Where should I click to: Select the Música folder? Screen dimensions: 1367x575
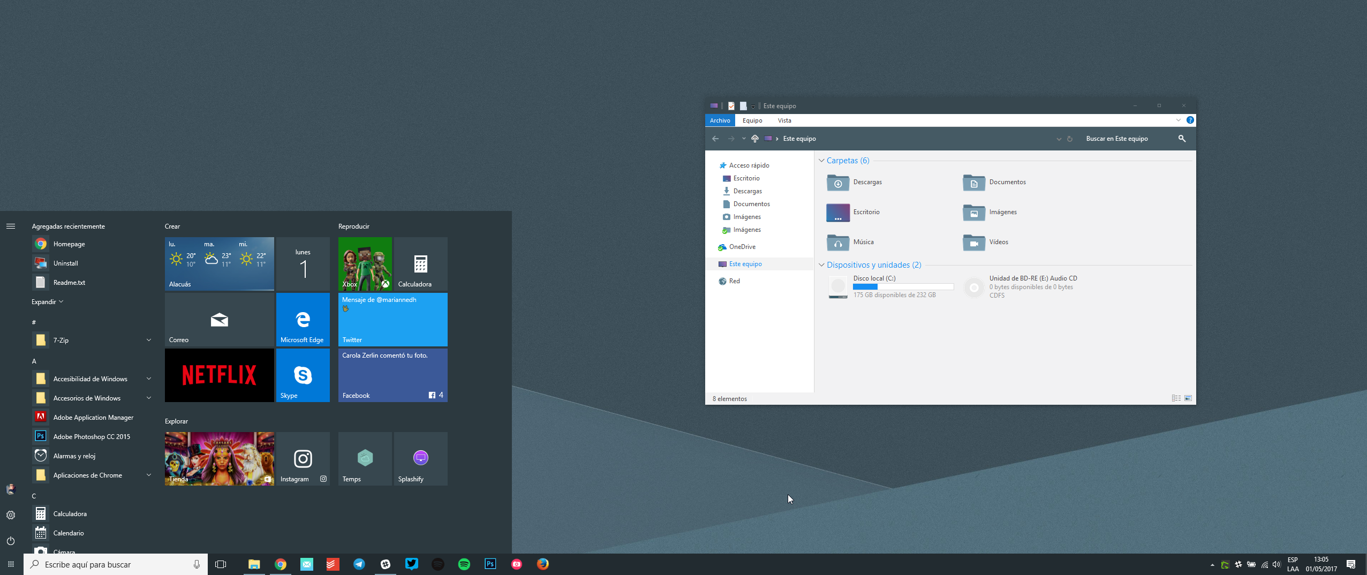click(851, 242)
